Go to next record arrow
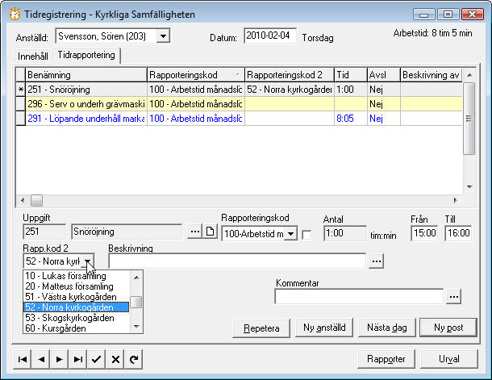Screen dimensions: 492x380 pos(60,359)
